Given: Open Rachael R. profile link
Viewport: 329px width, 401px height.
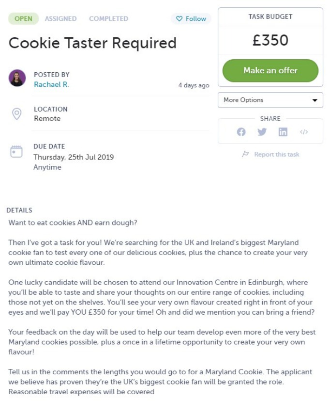Looking at the screenshot, I should (51, 85).
